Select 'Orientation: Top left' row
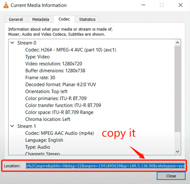The width and height of the screenshot is (190, 184). [46, 91]
